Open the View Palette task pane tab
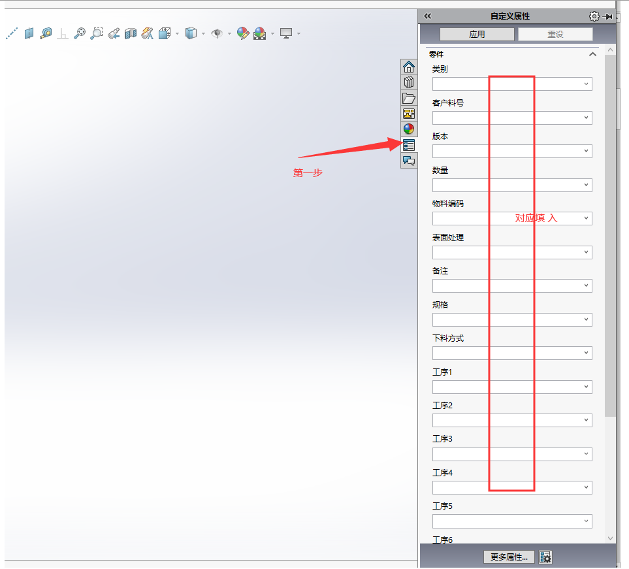The image size is (629, 569). (x=409, y=114)
